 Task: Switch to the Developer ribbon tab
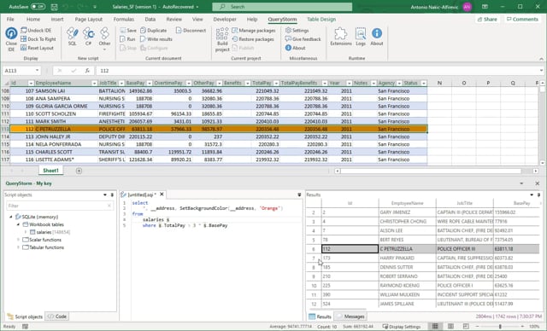225,19
